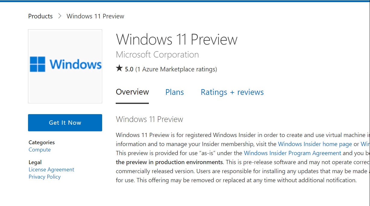Click the rating star icon

pyautogui.click(x=119, y=69)
